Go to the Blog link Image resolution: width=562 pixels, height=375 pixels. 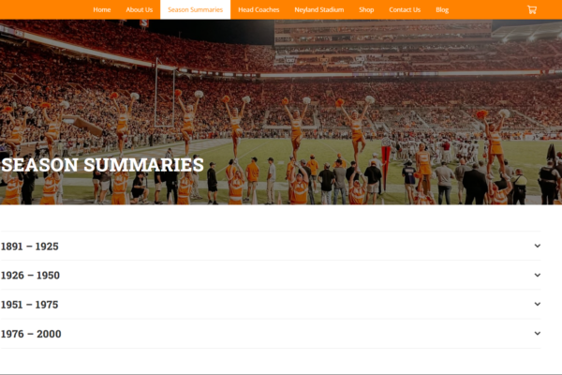442,9
